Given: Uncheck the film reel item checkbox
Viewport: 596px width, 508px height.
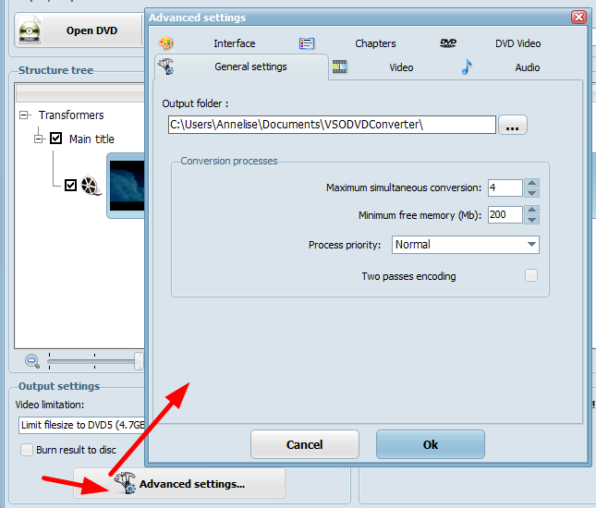Looking at the screenshot, I should click(x=70, y=186).
